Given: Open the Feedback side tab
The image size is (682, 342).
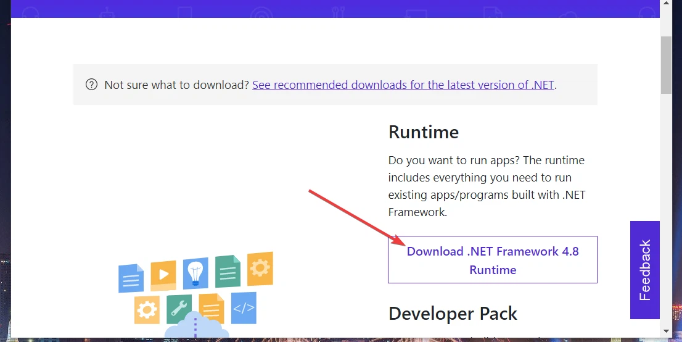Looking at the screenshot, I should tap(644, 270).
